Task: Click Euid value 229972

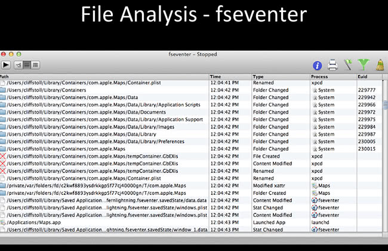Action: click(x=367, y=112)
